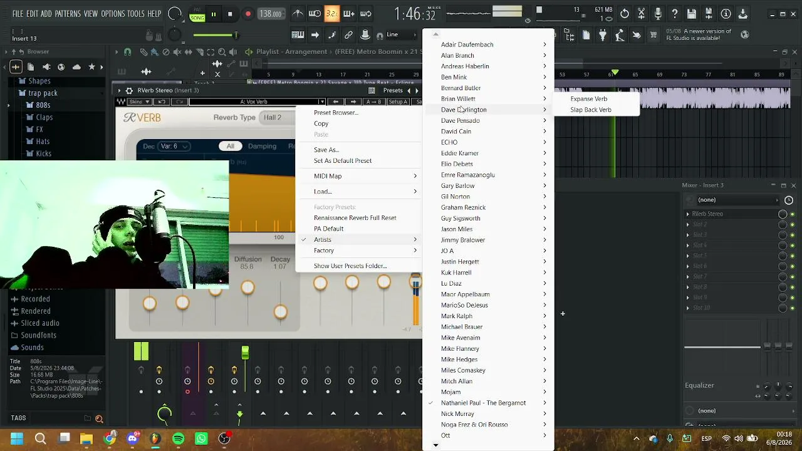
Task: Click the browser TAGS search icon
Action: pyautogui.click(x=99, y=418)
